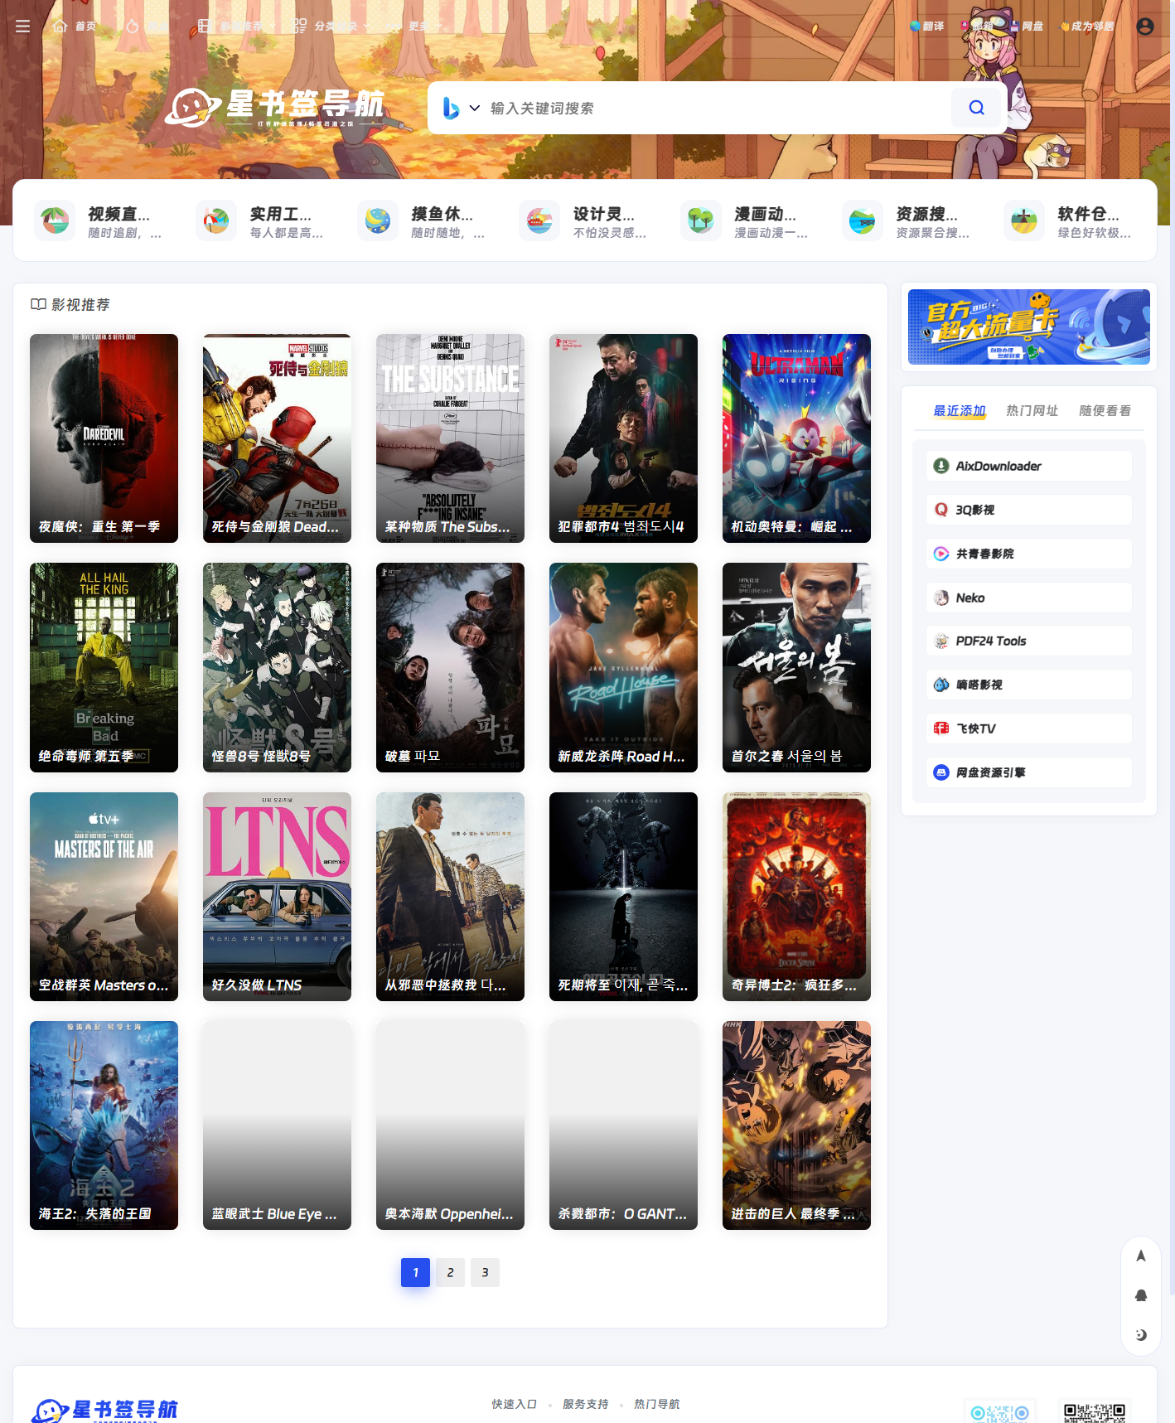The height and width of the screenshot is (1423, 1175).
Task: Switch to the 热门网址 tab
Action: (x=1032, y=410)
